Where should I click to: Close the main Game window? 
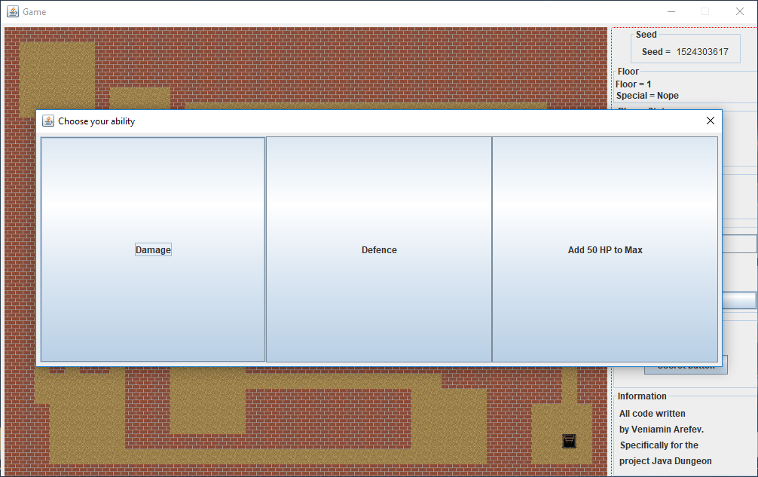pyautogui.click(x=739, y=11)
